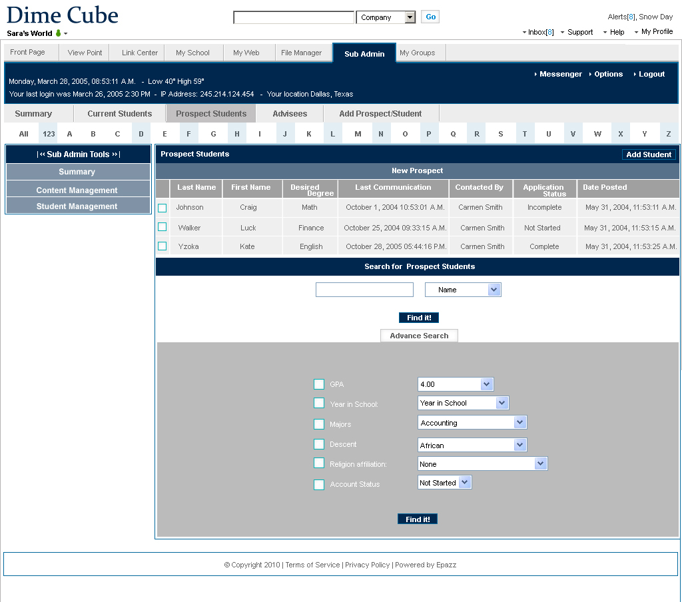Select the Yzoka Kate row checkbox
The image size is (682, 602).
[x=162, y=246]
